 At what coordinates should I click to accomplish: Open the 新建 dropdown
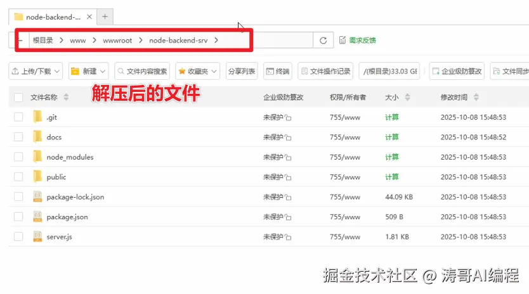(88, 71)
